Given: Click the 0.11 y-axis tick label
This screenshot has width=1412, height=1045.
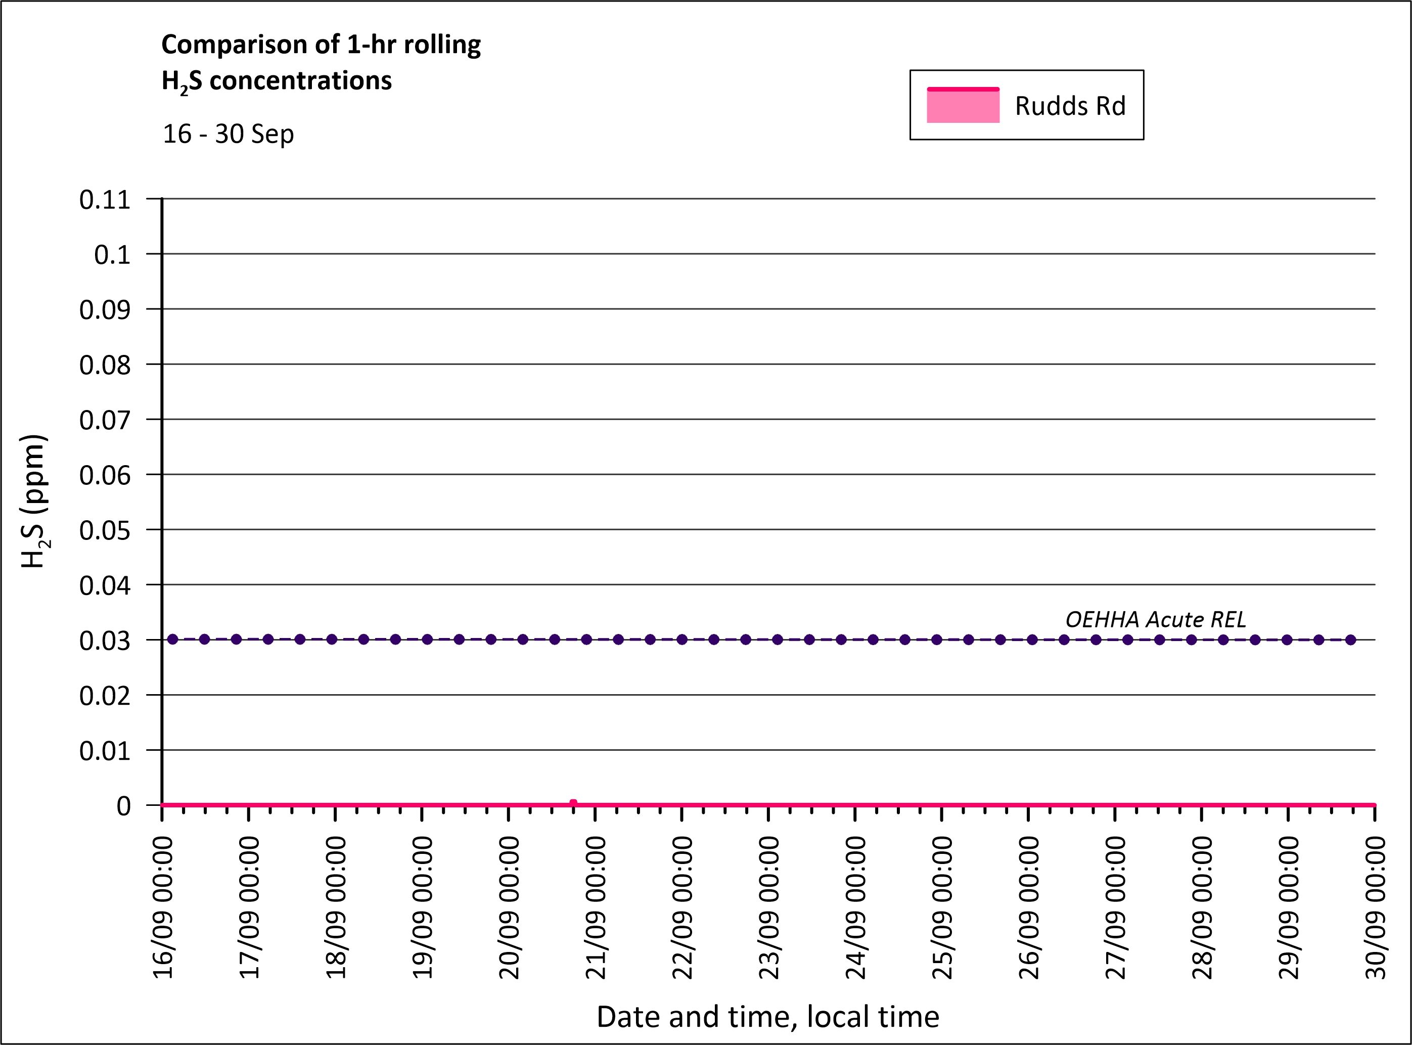Looking at the screenshot, I should [x=104, y=199].
